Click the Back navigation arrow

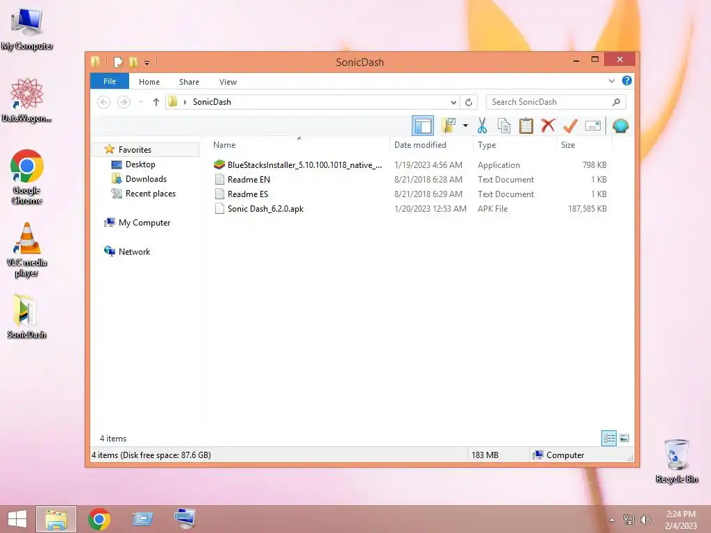(104, 102)
